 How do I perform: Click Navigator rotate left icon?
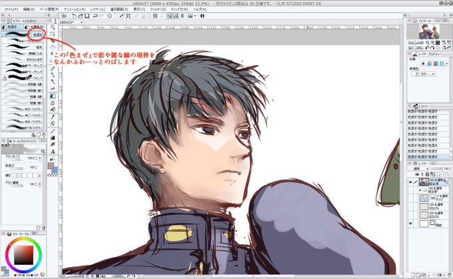[x=427, y=48]
